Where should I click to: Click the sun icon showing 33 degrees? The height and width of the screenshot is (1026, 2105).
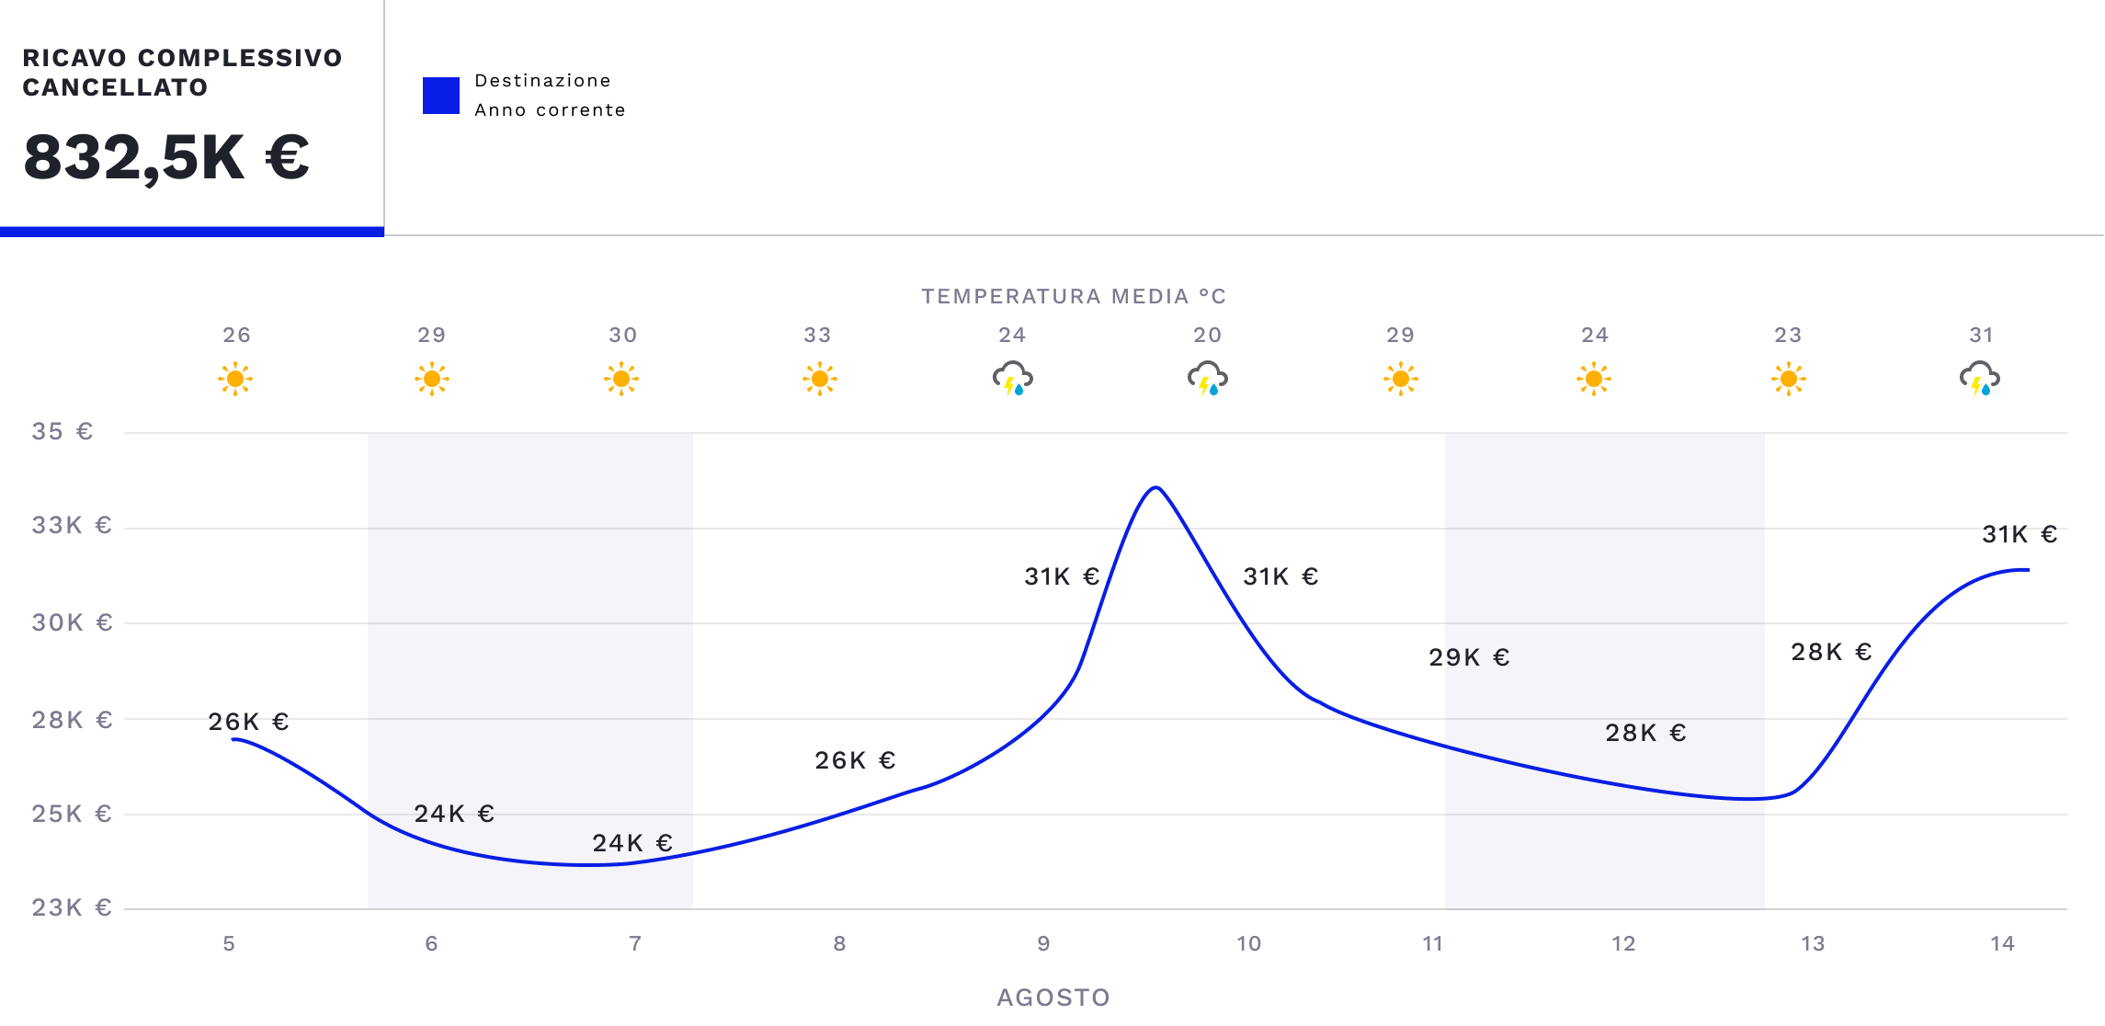(x=819, y=379)
